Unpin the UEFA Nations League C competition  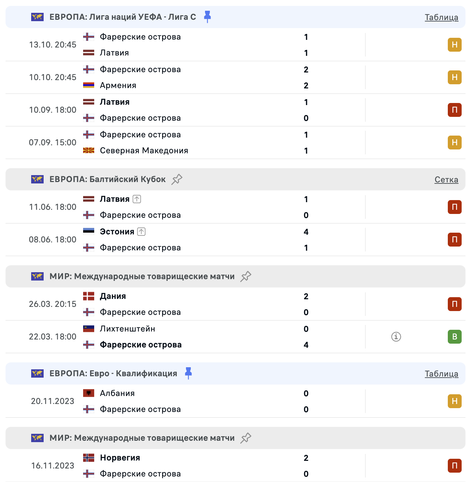[x=207, y=17]
